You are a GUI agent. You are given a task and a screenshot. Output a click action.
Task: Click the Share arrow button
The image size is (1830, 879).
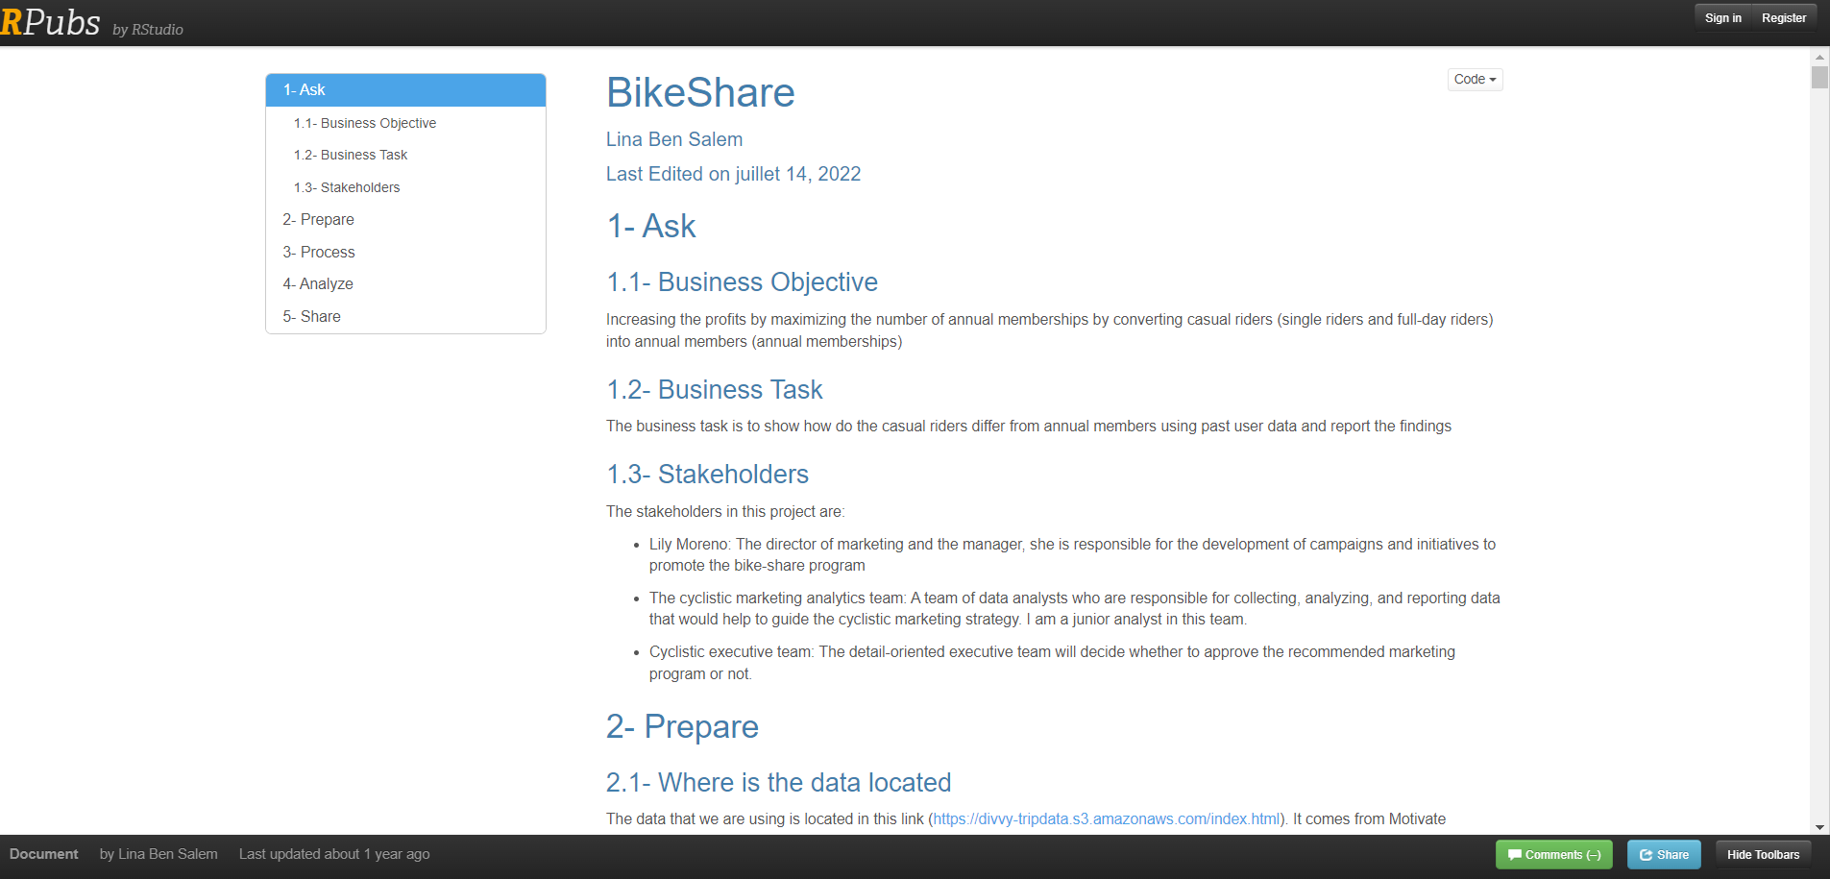(1664, 854)
